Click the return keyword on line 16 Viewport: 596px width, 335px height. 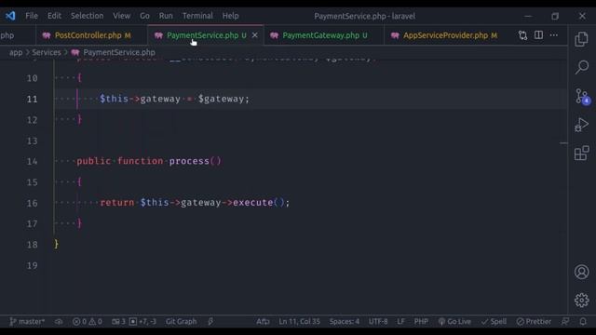[x=117, y=203]
